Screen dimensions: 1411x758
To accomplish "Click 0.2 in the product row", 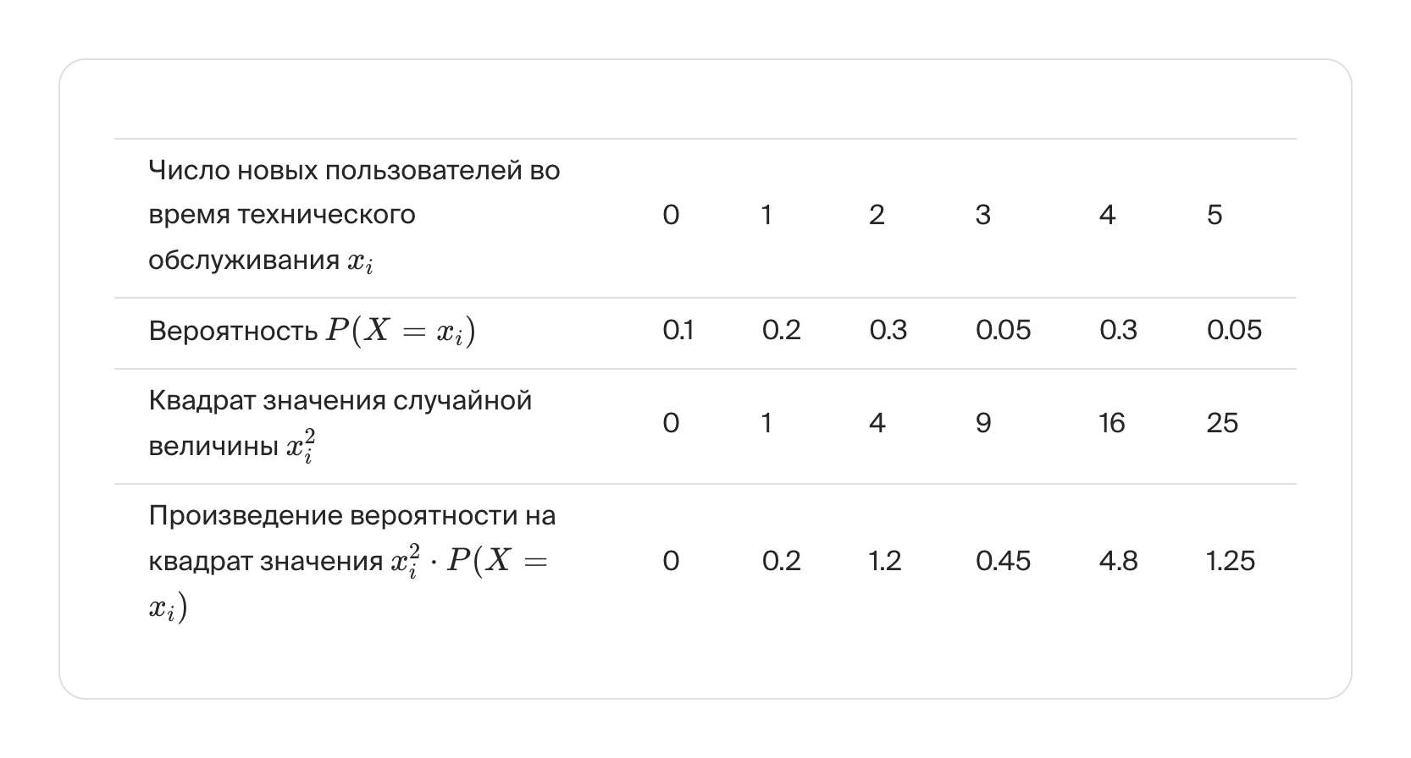I will click(781, 561).
